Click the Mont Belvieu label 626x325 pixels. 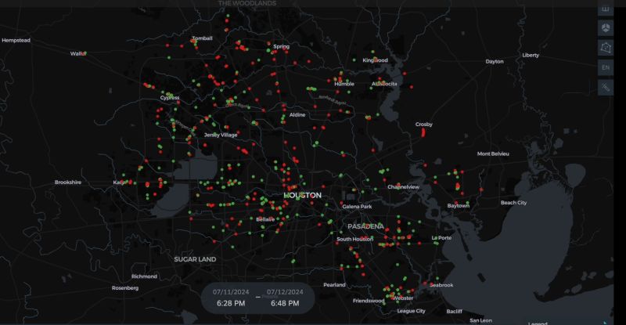493,153
